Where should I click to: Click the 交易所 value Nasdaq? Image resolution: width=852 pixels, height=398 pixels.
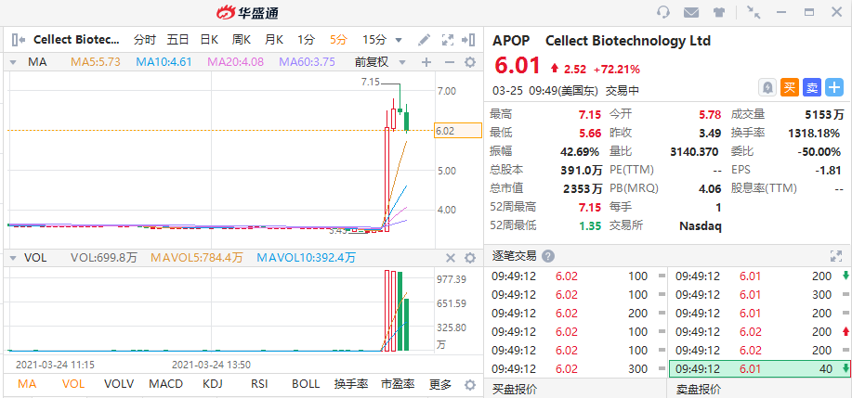[701, 225]
